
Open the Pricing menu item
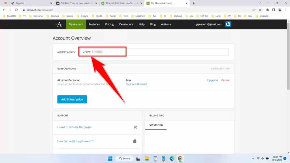(109, 24)
